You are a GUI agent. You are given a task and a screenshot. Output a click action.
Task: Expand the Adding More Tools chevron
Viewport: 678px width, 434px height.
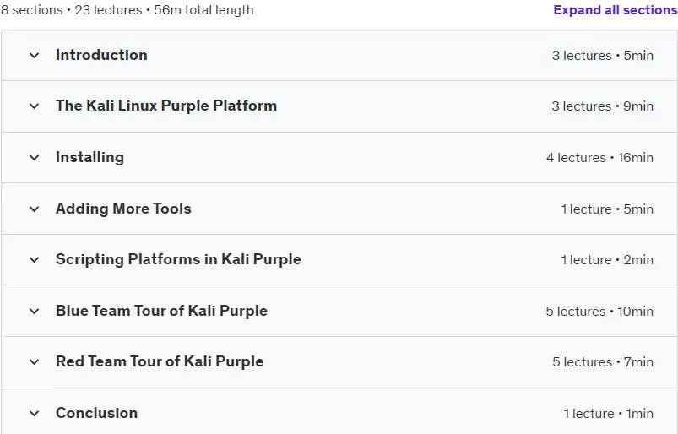click(x=34, y=209)
